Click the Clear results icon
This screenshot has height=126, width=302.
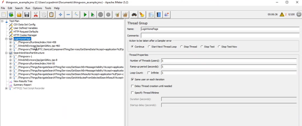[117, 15]
